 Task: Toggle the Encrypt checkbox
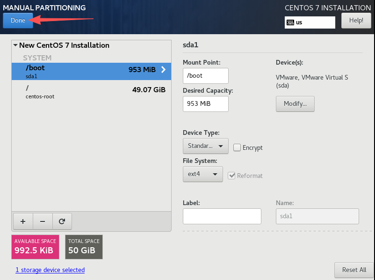237,147
